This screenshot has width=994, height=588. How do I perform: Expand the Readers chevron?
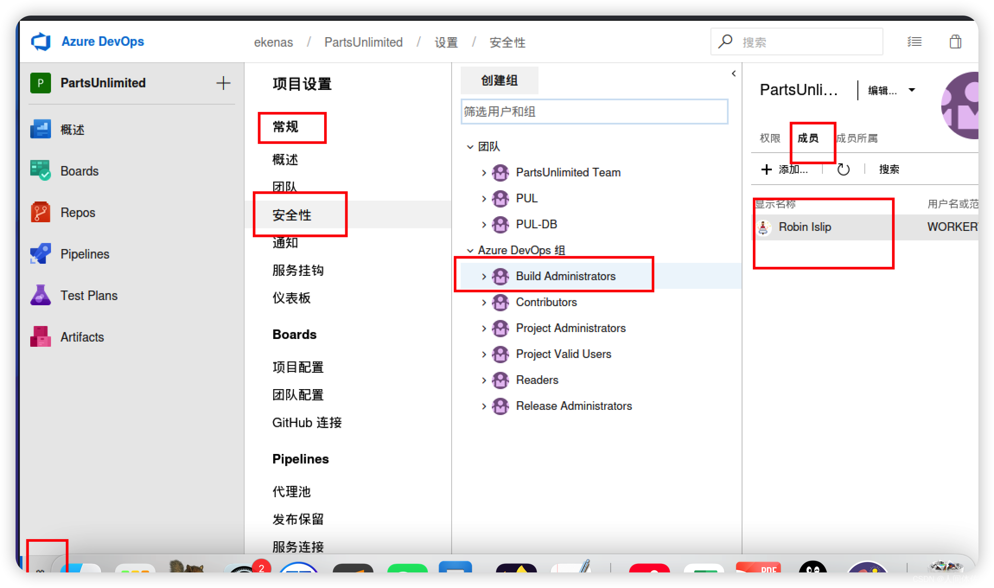484,380
